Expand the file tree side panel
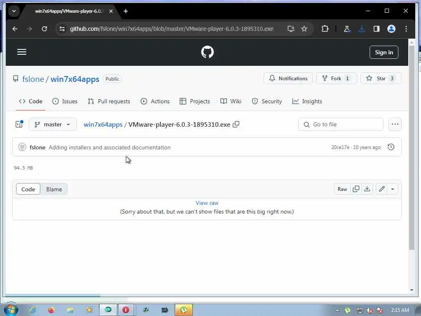Screen dimensions: 421x316 point(19,124)
